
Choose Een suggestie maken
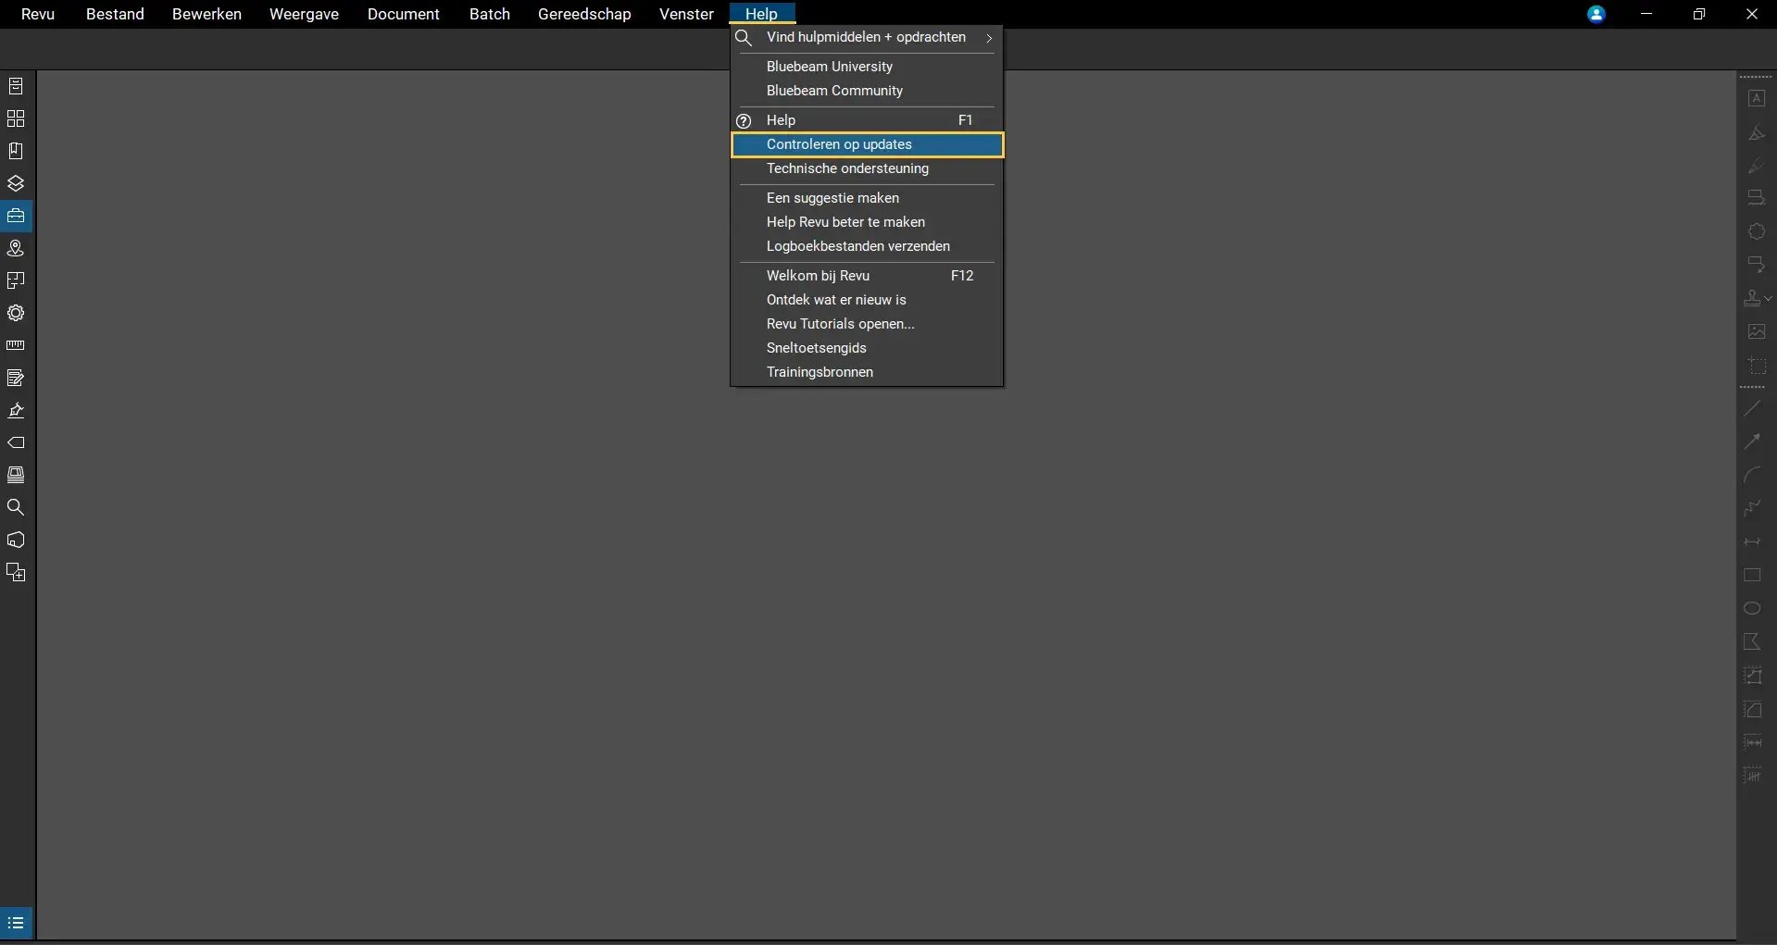867,198
